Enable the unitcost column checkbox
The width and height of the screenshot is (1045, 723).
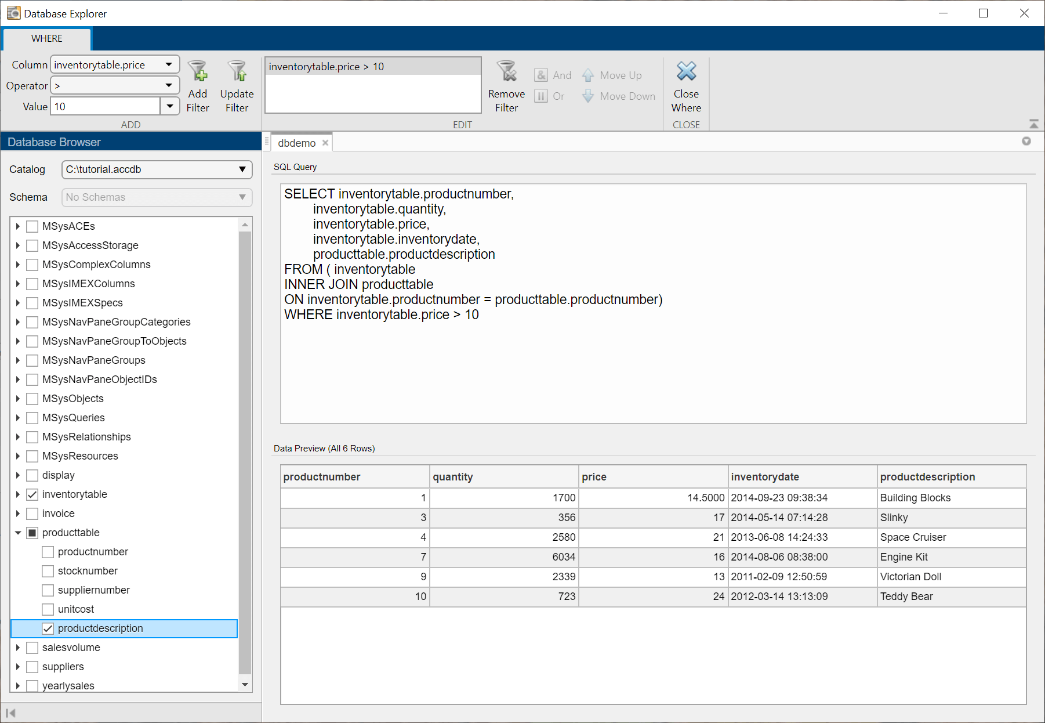coord(48,609)
